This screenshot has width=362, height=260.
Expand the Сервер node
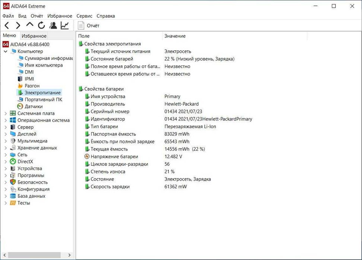[6, 127]
